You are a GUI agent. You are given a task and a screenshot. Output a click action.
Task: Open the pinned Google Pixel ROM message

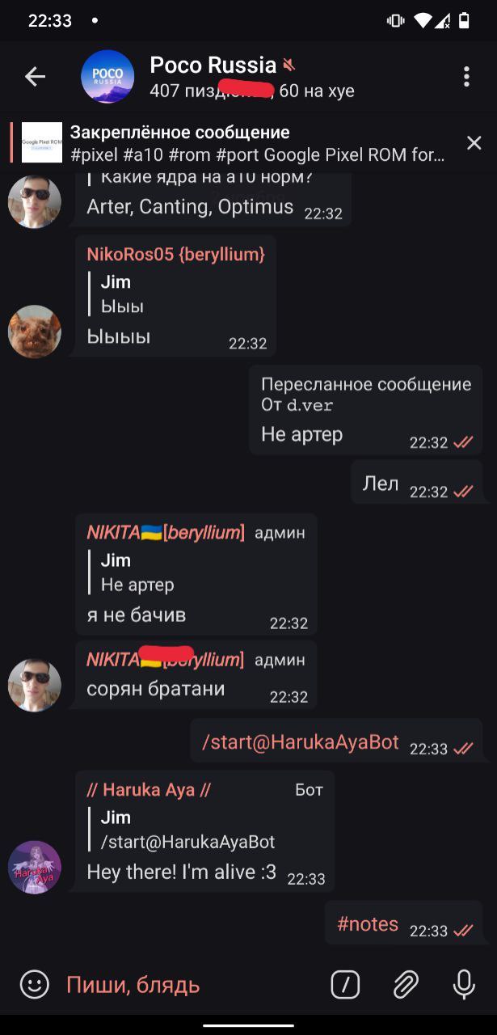click(257, 143)
